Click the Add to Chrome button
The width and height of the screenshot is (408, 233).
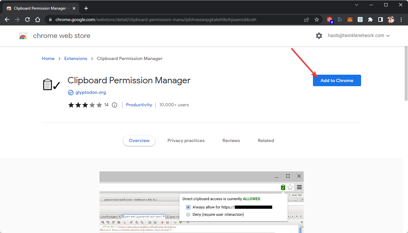click(337, 80)
